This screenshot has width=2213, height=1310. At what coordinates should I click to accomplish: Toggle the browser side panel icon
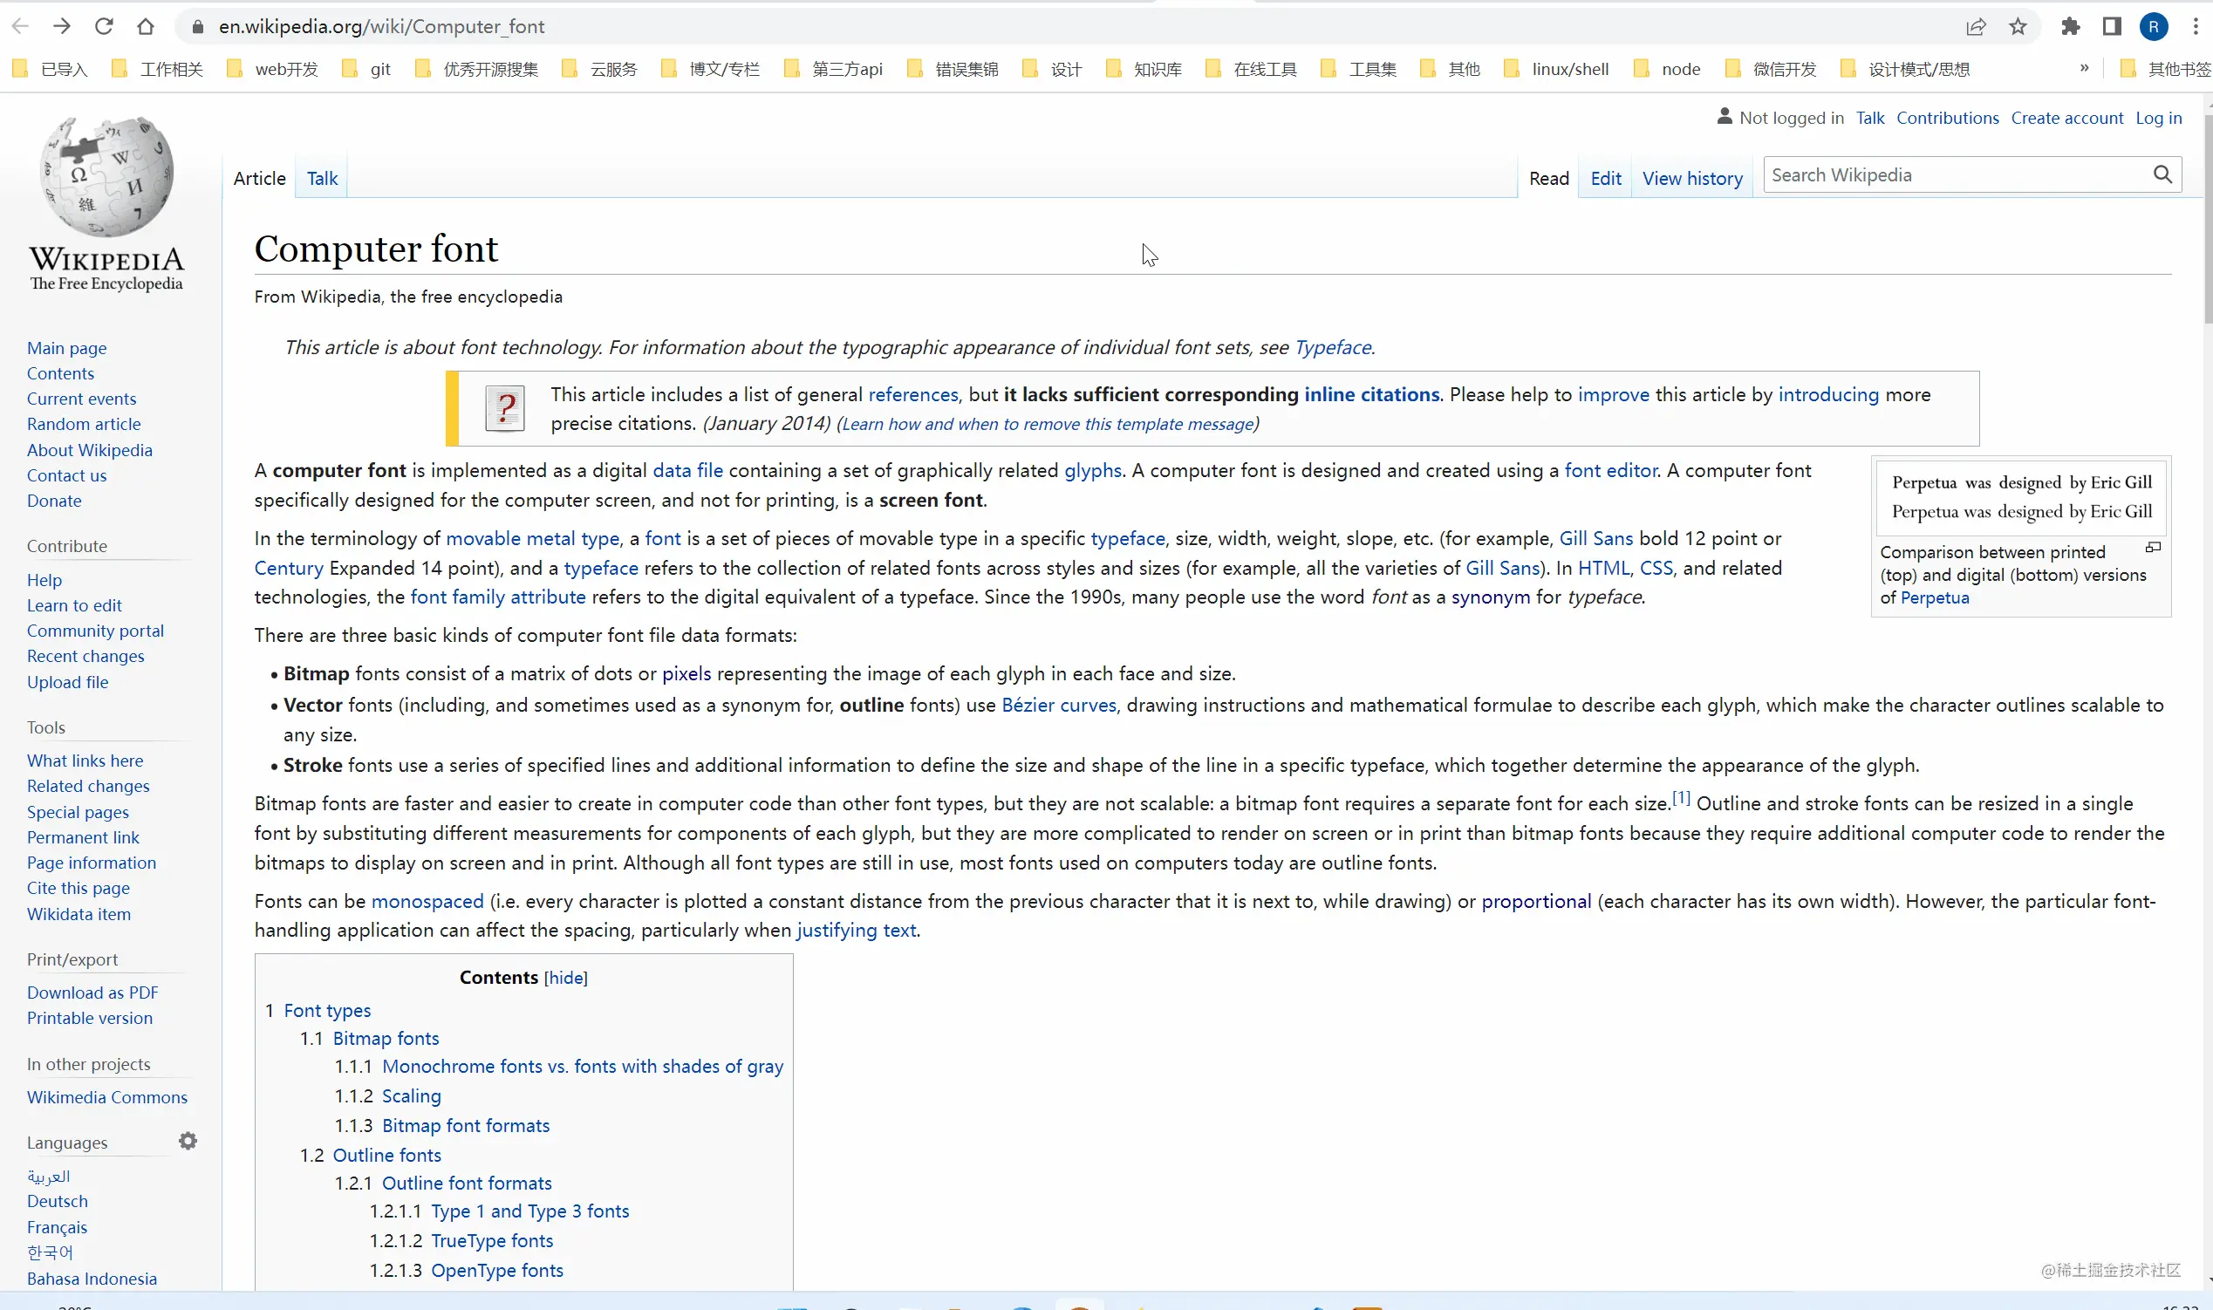(x=2112, y=26)
